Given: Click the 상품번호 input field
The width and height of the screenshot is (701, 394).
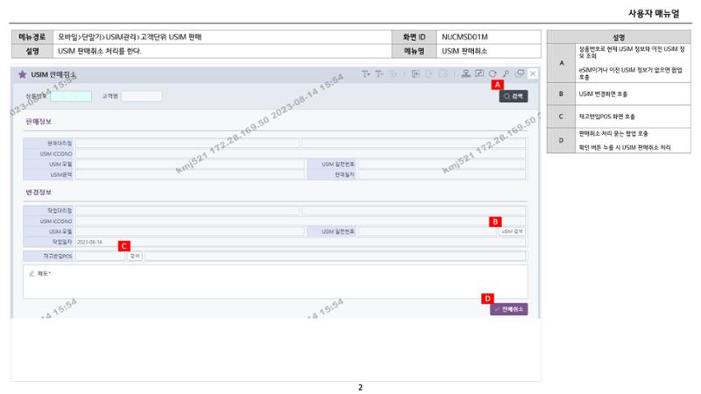Looking at the screenshot, I should tap(71, 96).
